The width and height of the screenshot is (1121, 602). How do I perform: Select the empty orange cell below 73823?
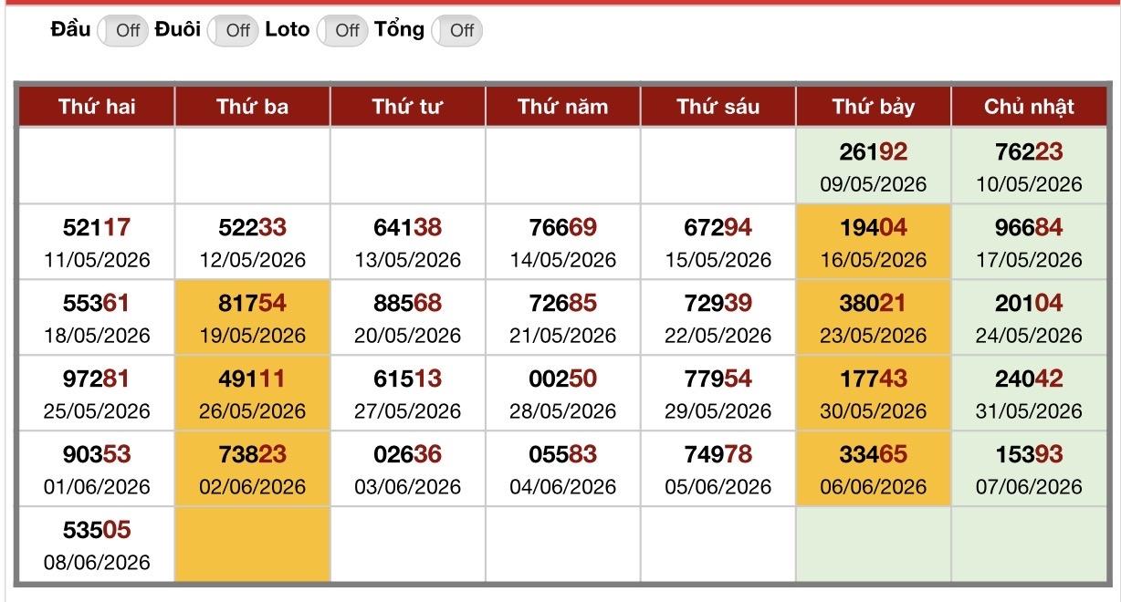253,545
